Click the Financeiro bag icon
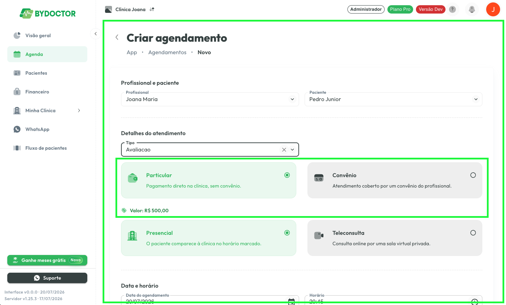Screen dimensions: 506x305 [x=17, y=92]
